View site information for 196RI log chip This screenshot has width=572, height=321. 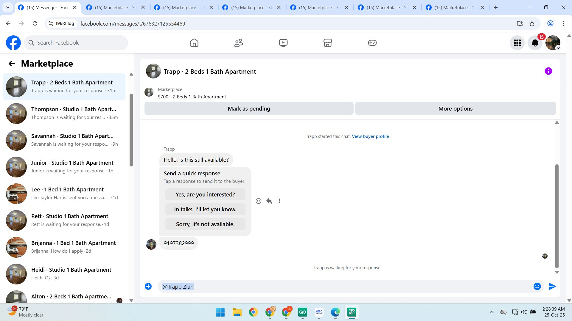click(61, 23)
